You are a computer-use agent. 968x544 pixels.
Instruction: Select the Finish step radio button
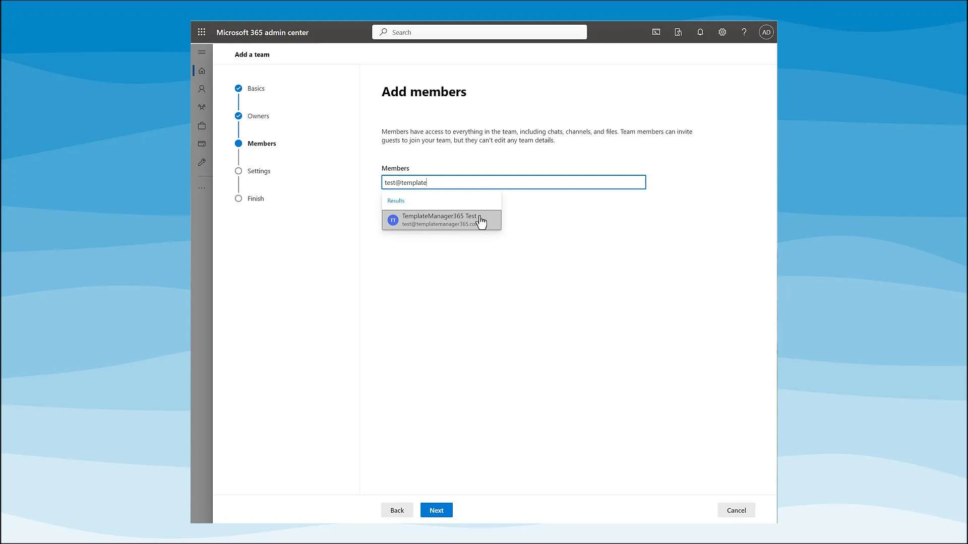click(x=238, y=198)
